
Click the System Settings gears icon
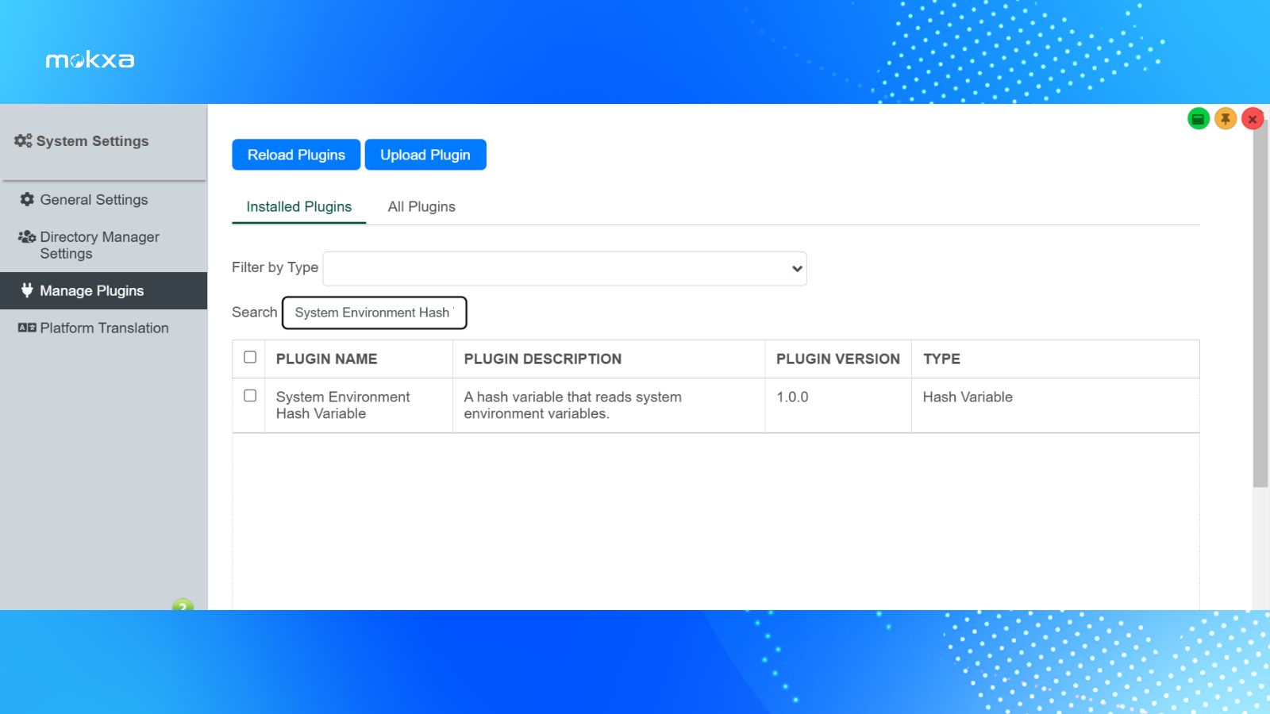tap(23, 140)
